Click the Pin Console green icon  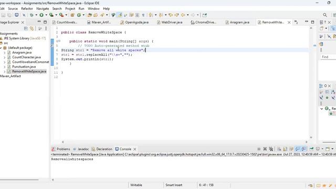coord(311,149)
